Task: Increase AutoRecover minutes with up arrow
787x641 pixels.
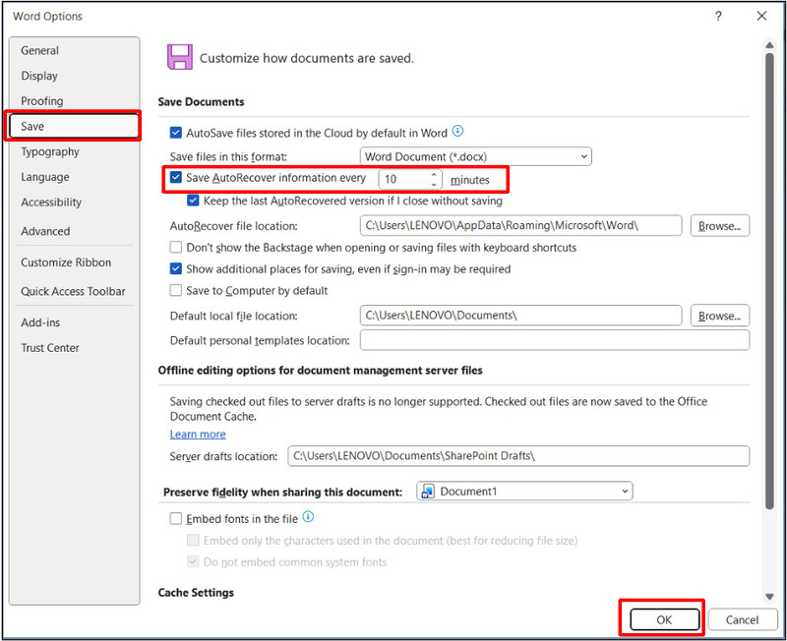Action: [434, 175]
